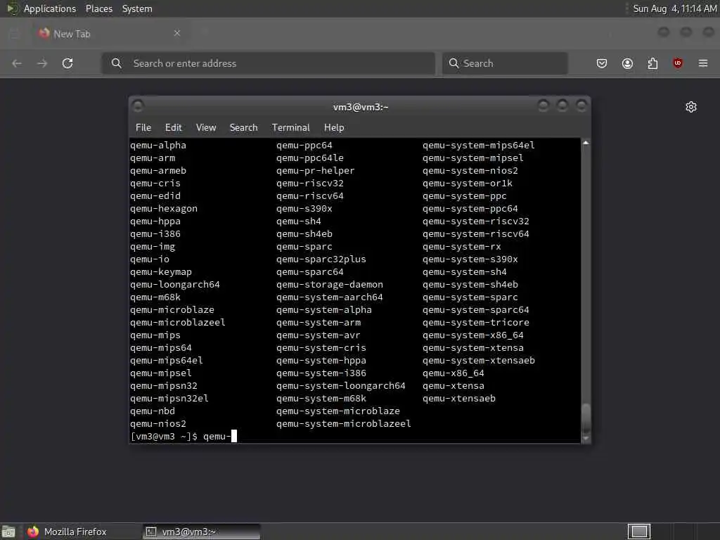
Task: Open the Firefox hamburger menu
Action: coord(703,63)
